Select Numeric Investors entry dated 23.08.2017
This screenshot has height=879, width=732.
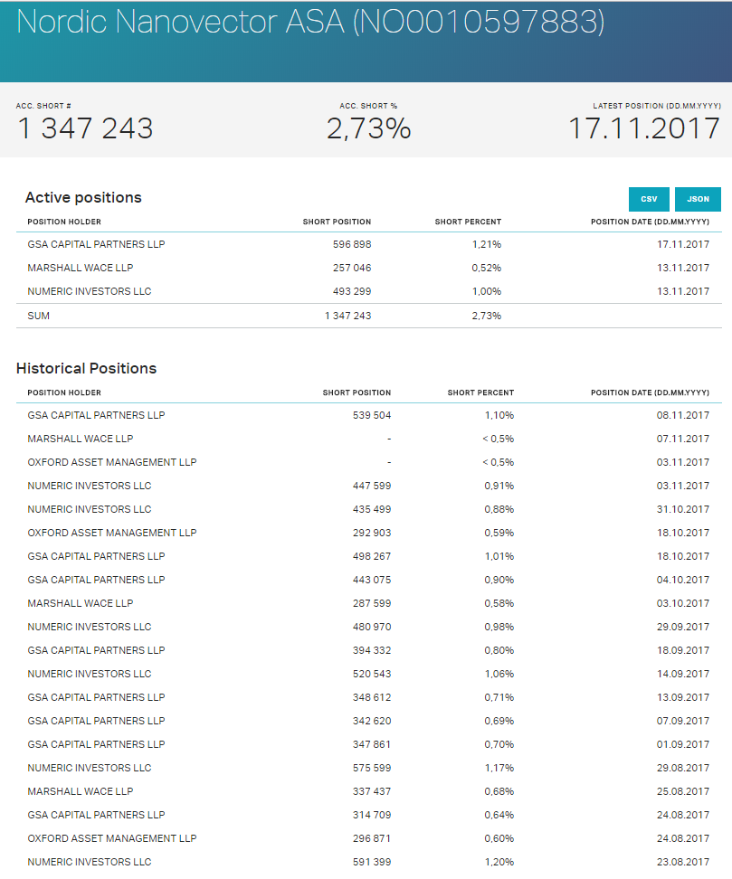90,862
